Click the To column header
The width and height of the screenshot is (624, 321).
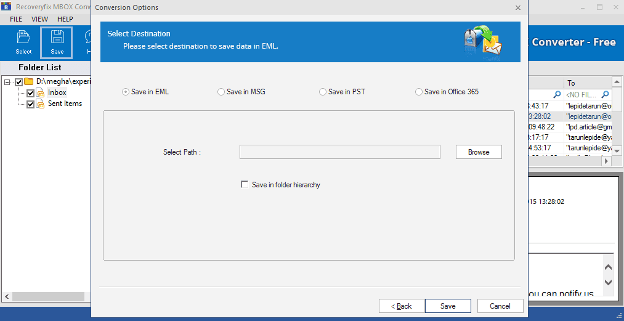588,83
